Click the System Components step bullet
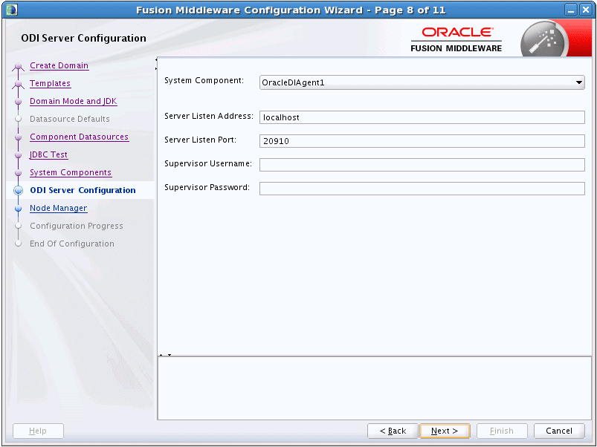The image size is (597, 447). pyautogui.click(x=18, y=173)
